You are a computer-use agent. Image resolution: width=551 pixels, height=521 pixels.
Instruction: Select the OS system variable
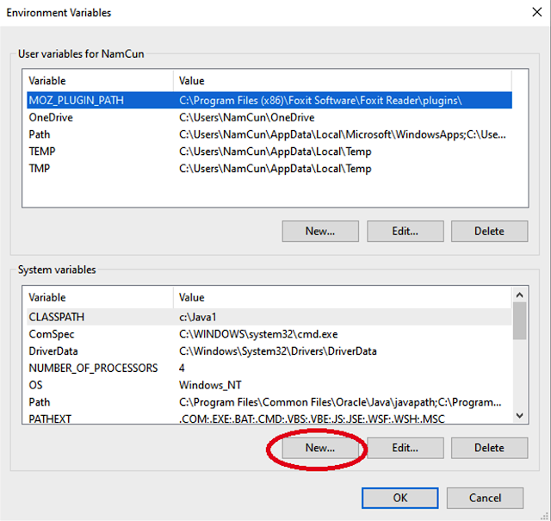click(x=269, y=385)
